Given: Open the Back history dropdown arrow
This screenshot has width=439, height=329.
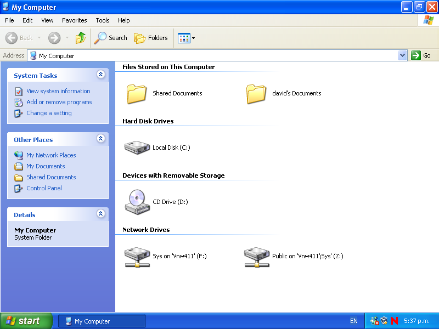Looking at the screenshot, I should pyautogui.click(x=39, y=37).
